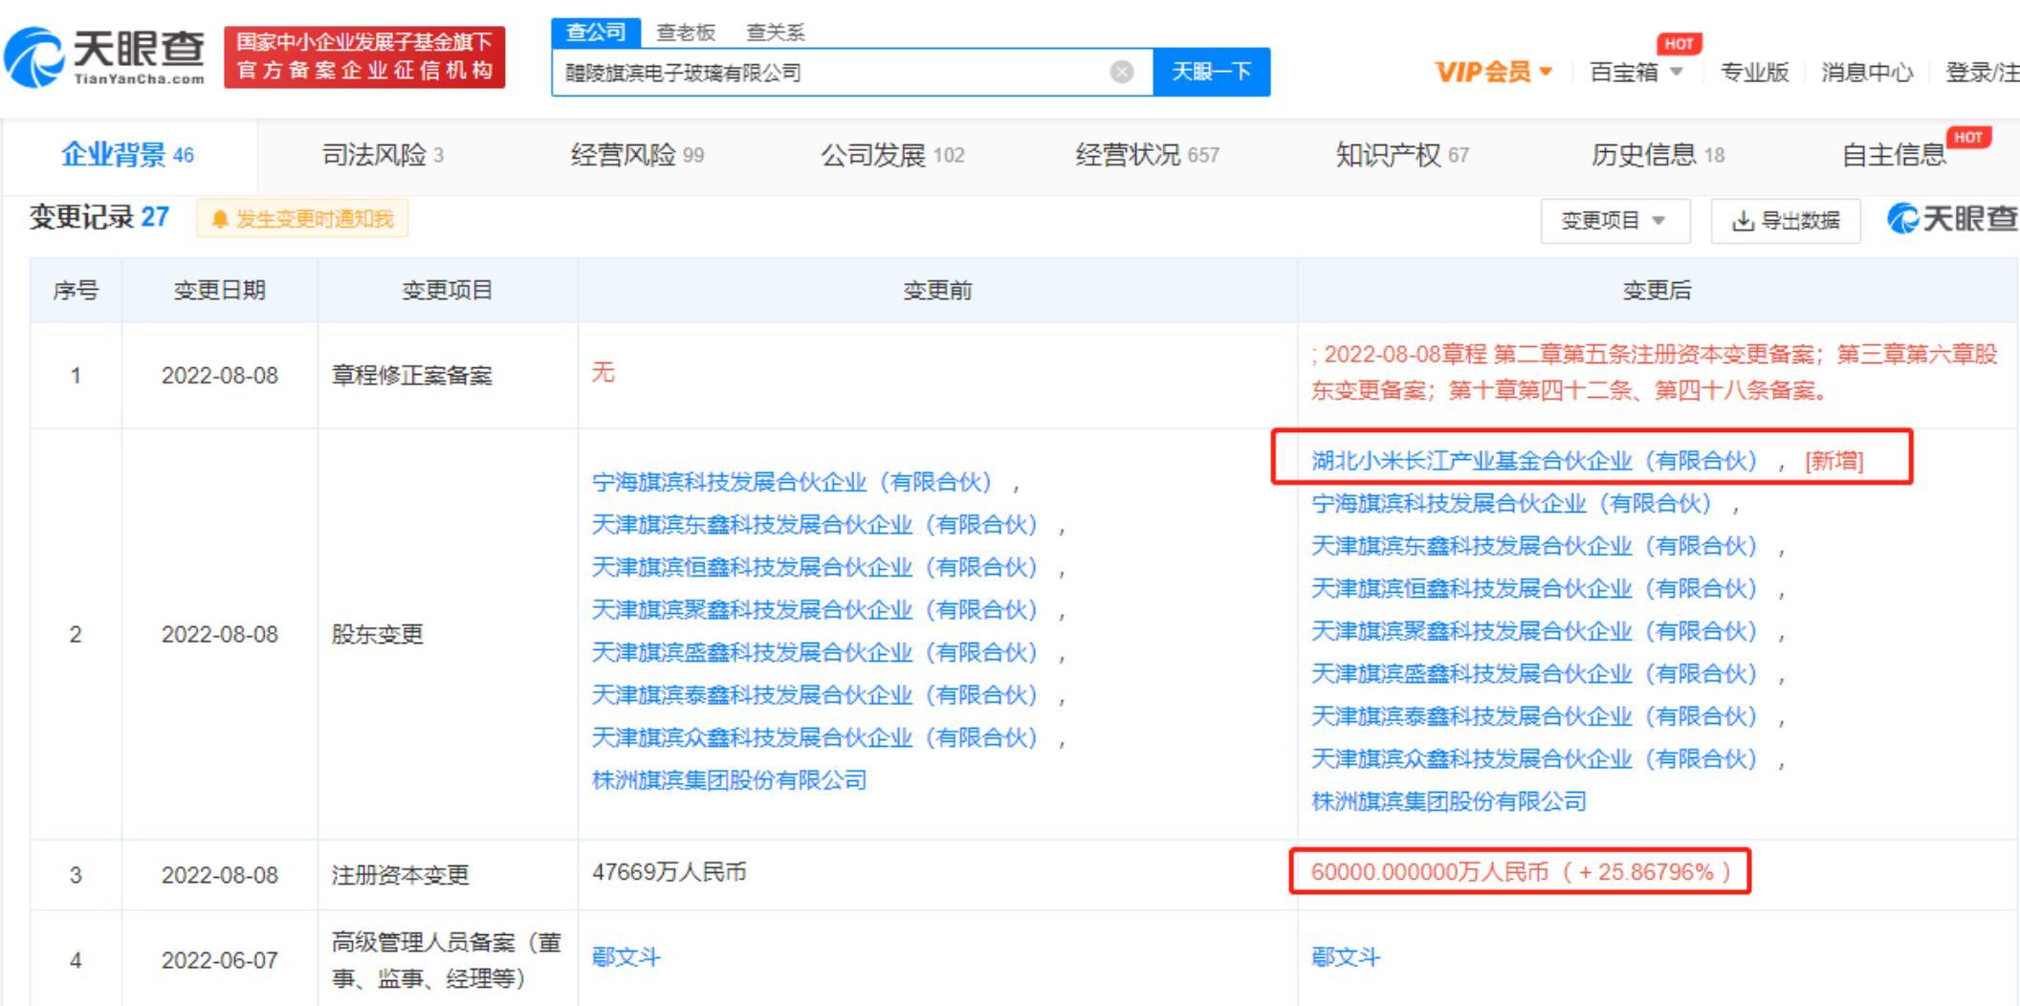Image resolution: width=2020 pixels, height=1006 pixels.
Task: Switch to the 查公司 search tab
Action: pyautogui.click(x=596, y=33)
